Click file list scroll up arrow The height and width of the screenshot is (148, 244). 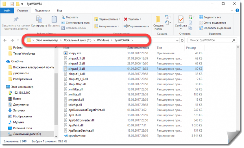click(x=238, y=47)
